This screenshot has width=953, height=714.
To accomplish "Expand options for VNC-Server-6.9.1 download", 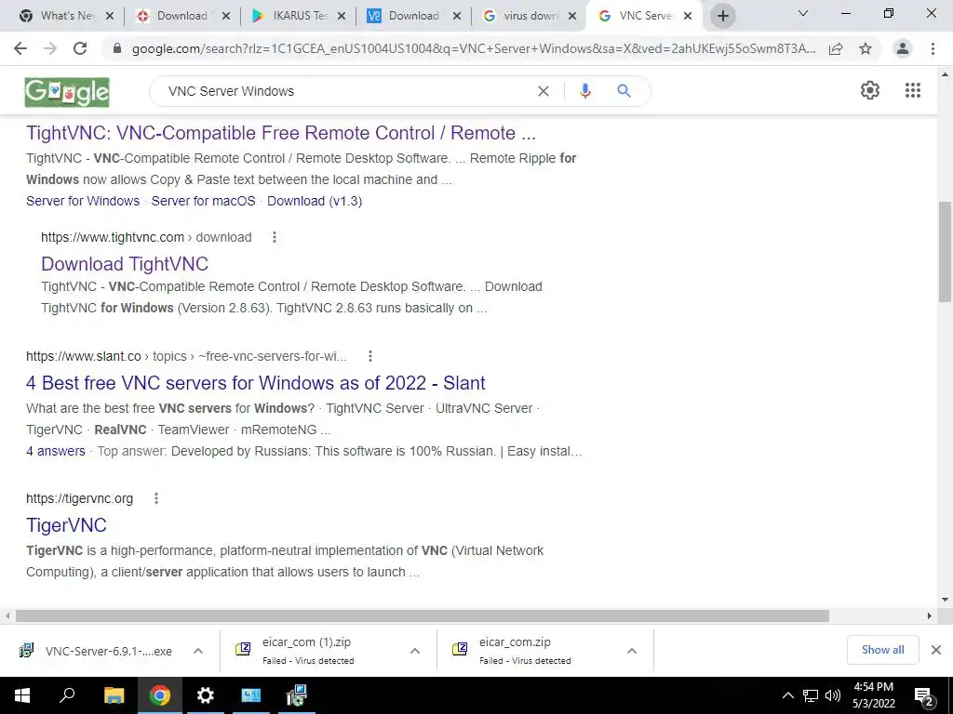I will [198, 651].
